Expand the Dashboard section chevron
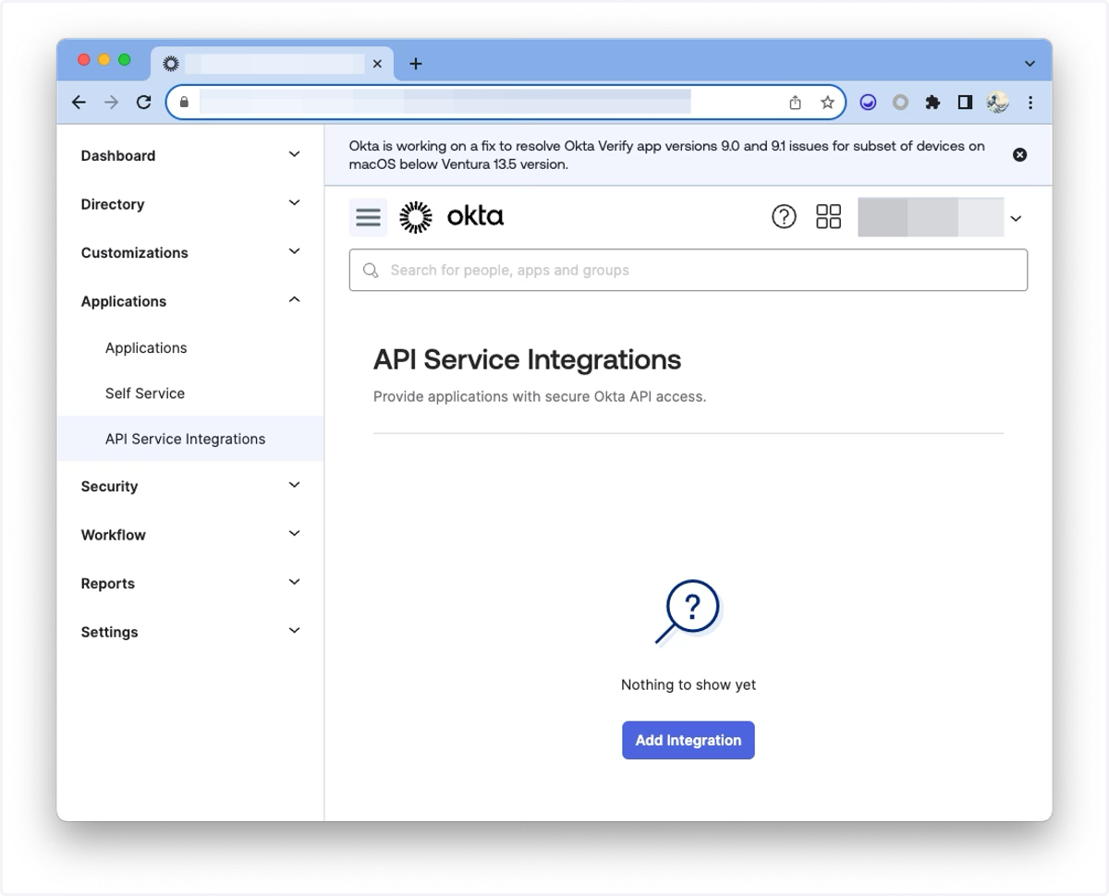The width and height of the screenshot is (1109, 896). (294, 154)
